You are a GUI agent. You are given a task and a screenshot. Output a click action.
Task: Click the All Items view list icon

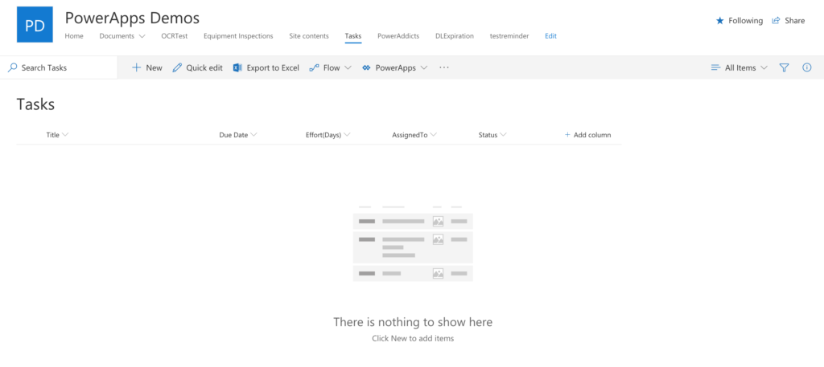click(715, 67)
